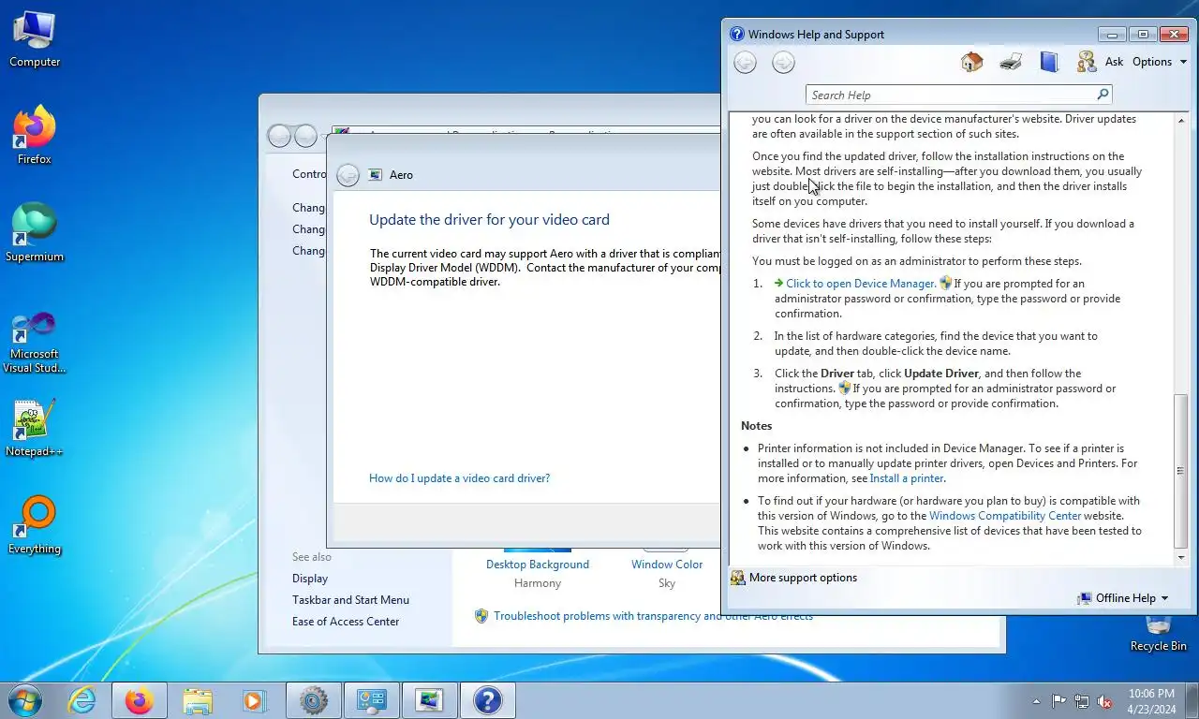1199x719 pixels.
Task: Click the muted volume tray icon
Action: 1104,701
